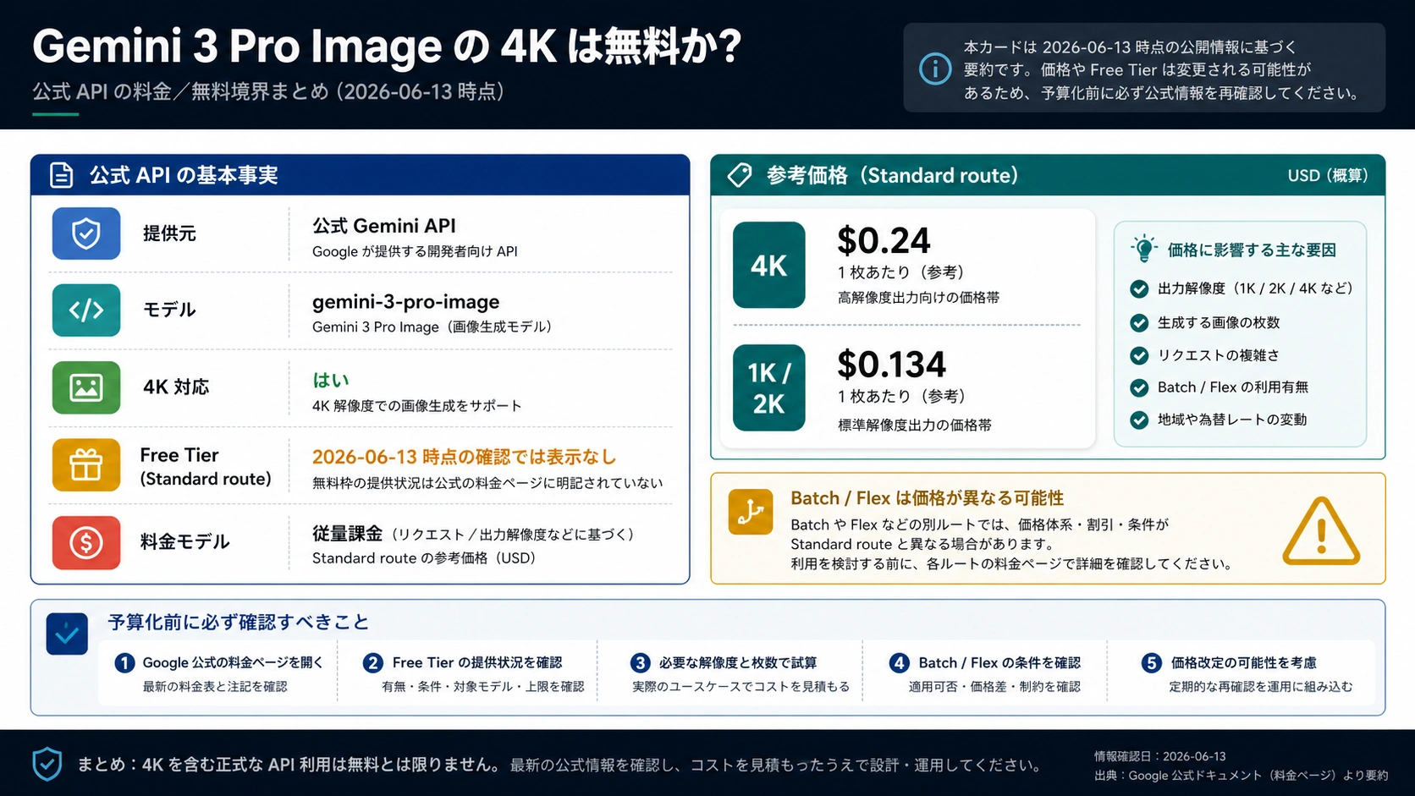Click the check mark beside Batch / Flex の利用有無
The width and height of the screenshot is (1415, 796).
pyautogui.click(x=1139, y=387)
